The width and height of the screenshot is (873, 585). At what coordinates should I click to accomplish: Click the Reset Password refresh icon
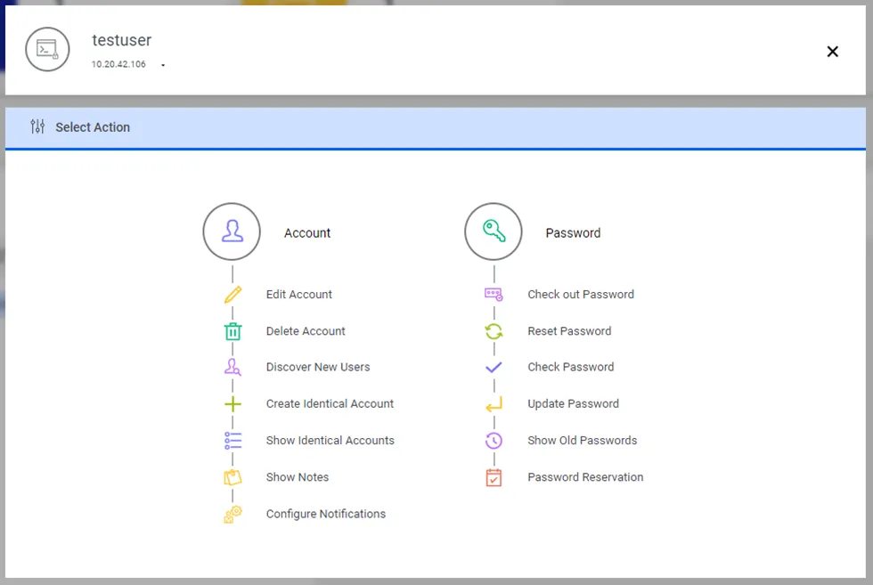494,331
